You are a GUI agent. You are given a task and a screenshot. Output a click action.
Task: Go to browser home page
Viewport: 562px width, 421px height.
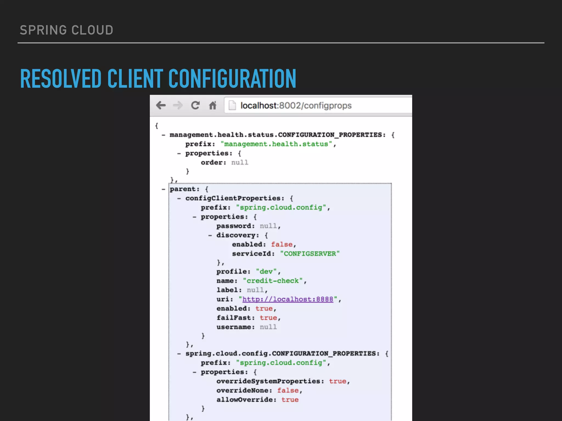coord(213,105)
